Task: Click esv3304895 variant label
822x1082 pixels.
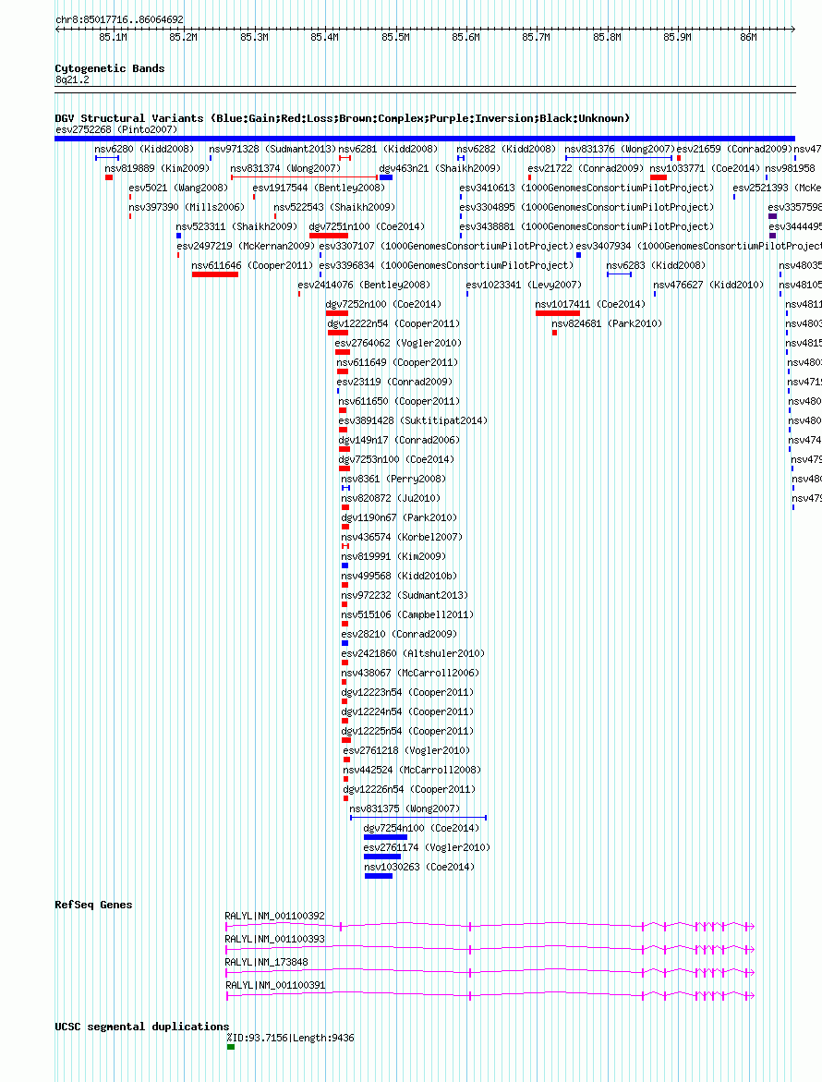Action: 586,208
